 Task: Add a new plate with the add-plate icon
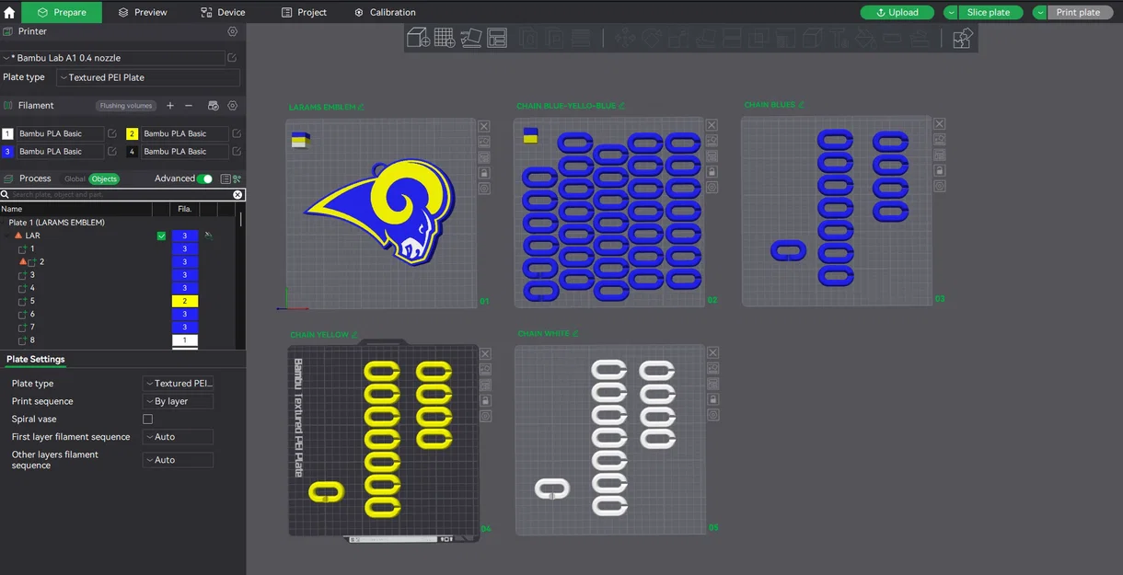click(443, 38)
